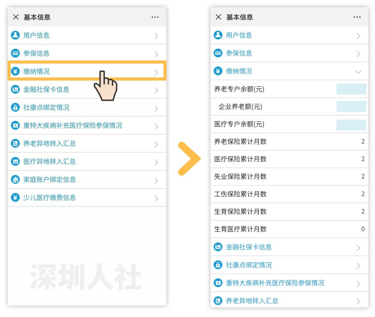Click the 家庭账户绑定信息 home icon
The width and height of the screenshot is (375, 317).
[x=15, y=179]
